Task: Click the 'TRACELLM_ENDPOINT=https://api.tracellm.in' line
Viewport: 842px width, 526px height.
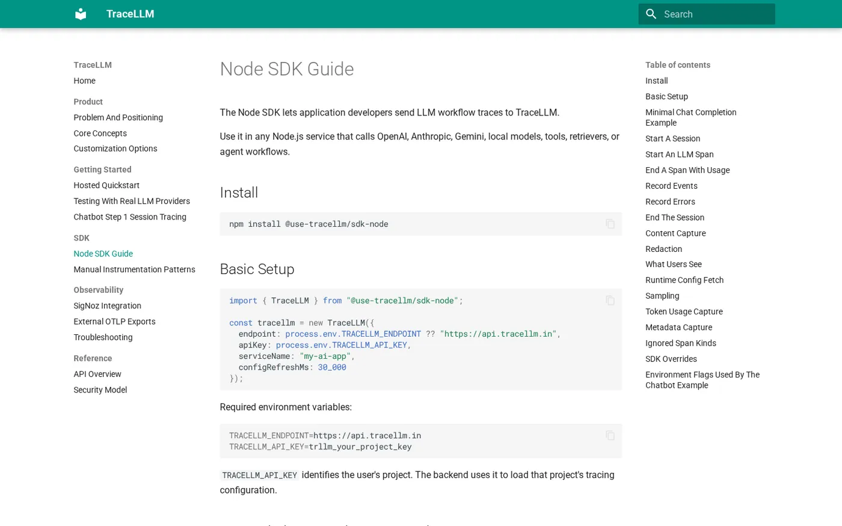Action: [325, 435]
